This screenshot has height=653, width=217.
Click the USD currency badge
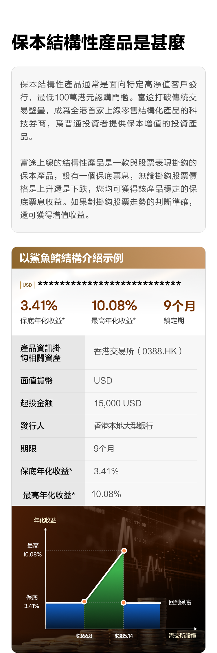[27, 285]
